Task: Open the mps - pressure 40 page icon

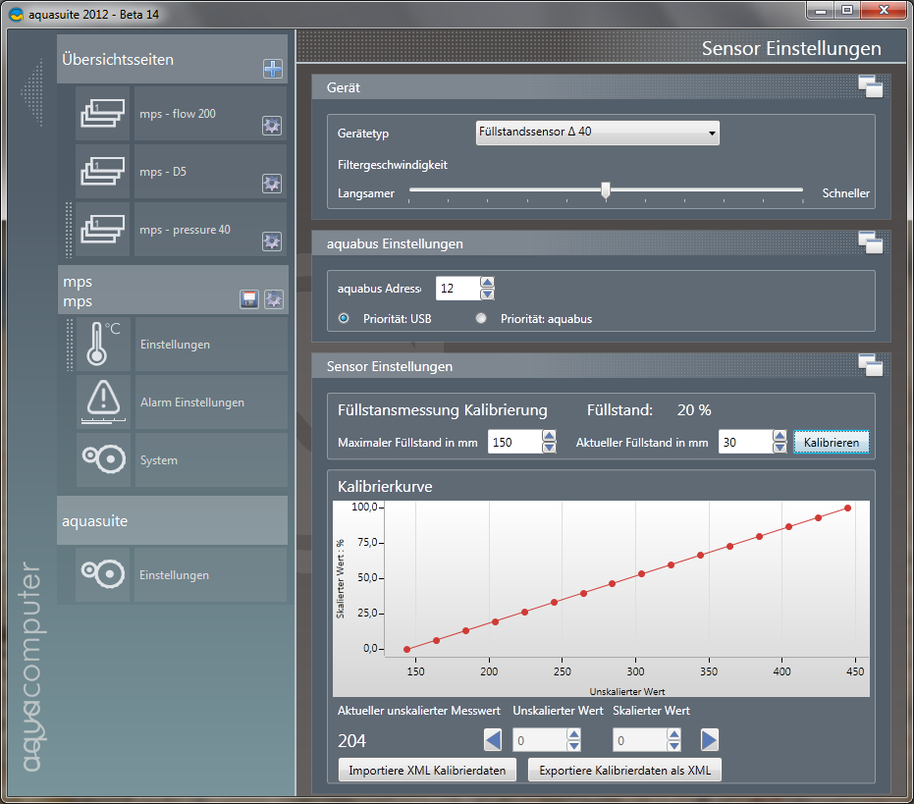Action: coord(102,229)
